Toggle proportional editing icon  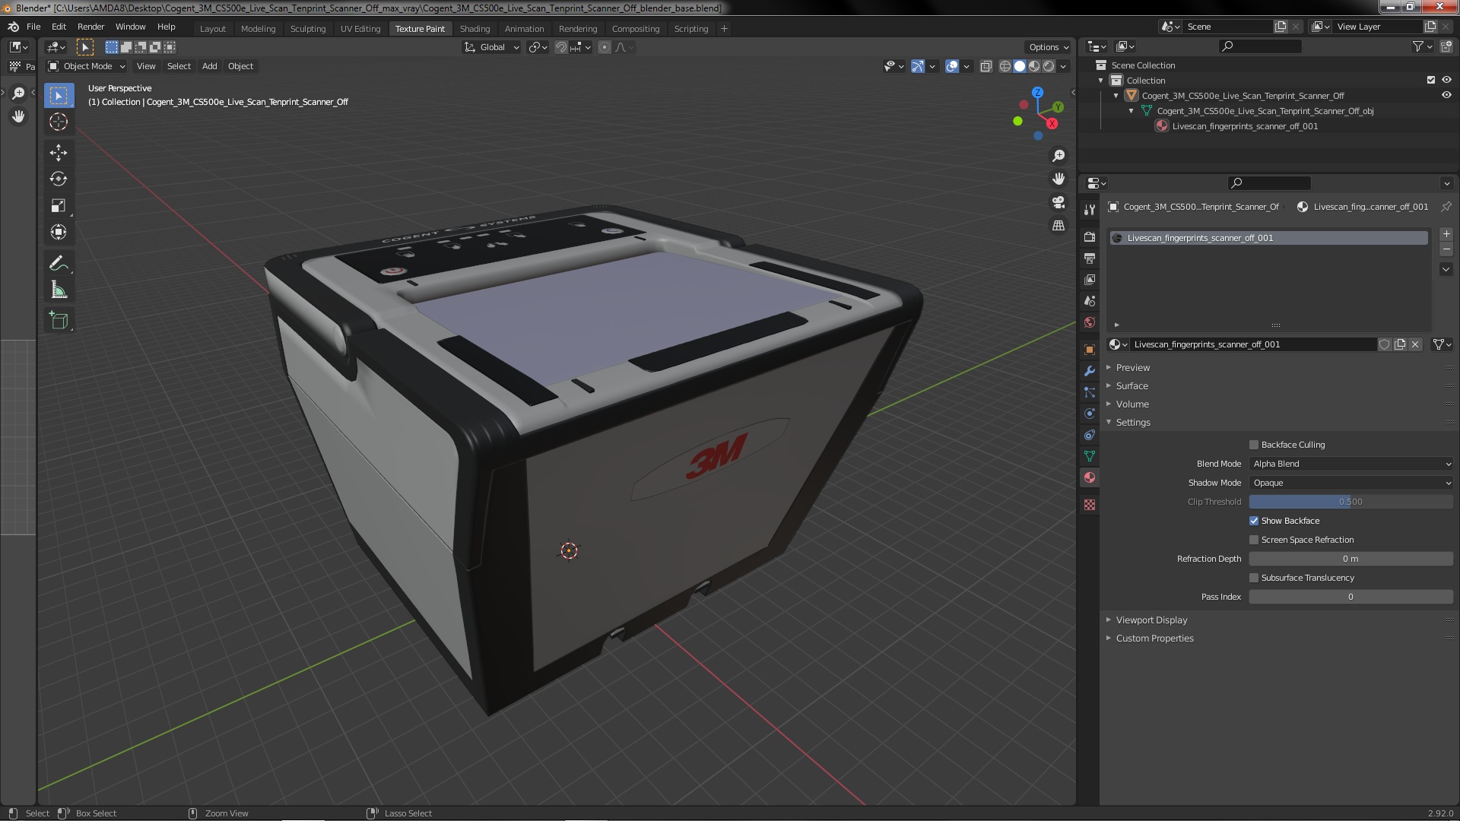point(605,47)
